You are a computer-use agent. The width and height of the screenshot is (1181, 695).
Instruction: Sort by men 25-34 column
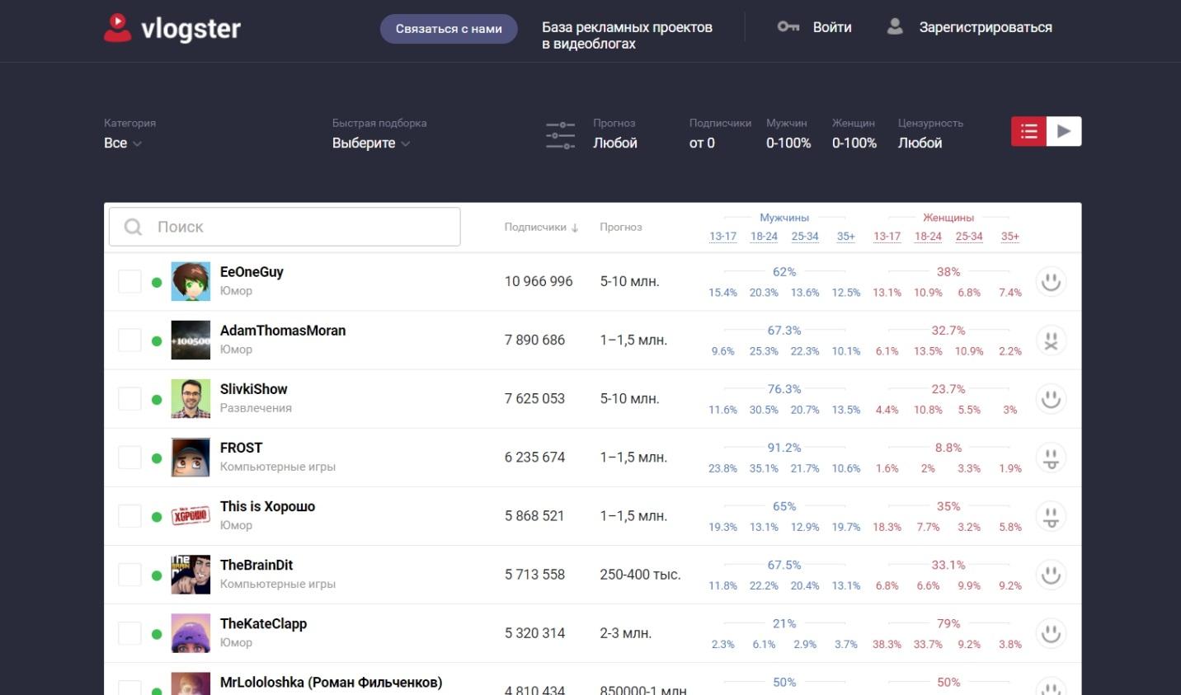click(x=805, y=236)
